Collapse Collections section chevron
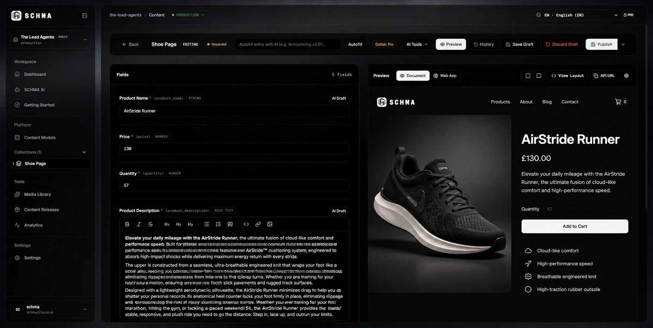The image size is (653, 328). pos(84,152)
